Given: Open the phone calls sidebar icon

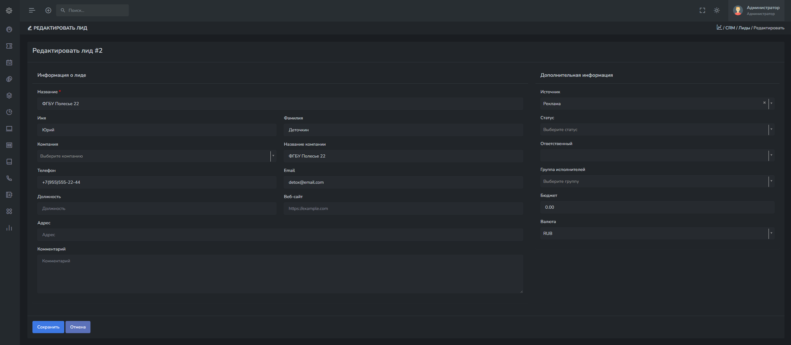Looking at the screenshot, I should 9,178.
